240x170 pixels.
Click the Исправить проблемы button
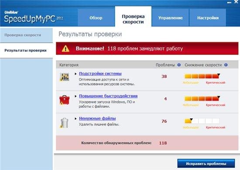[206, 163]
